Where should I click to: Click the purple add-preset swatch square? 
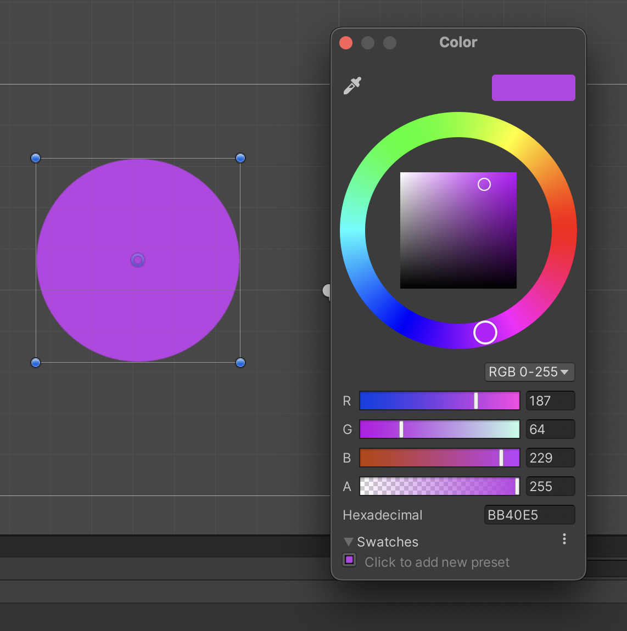click(x=349, y=560)
